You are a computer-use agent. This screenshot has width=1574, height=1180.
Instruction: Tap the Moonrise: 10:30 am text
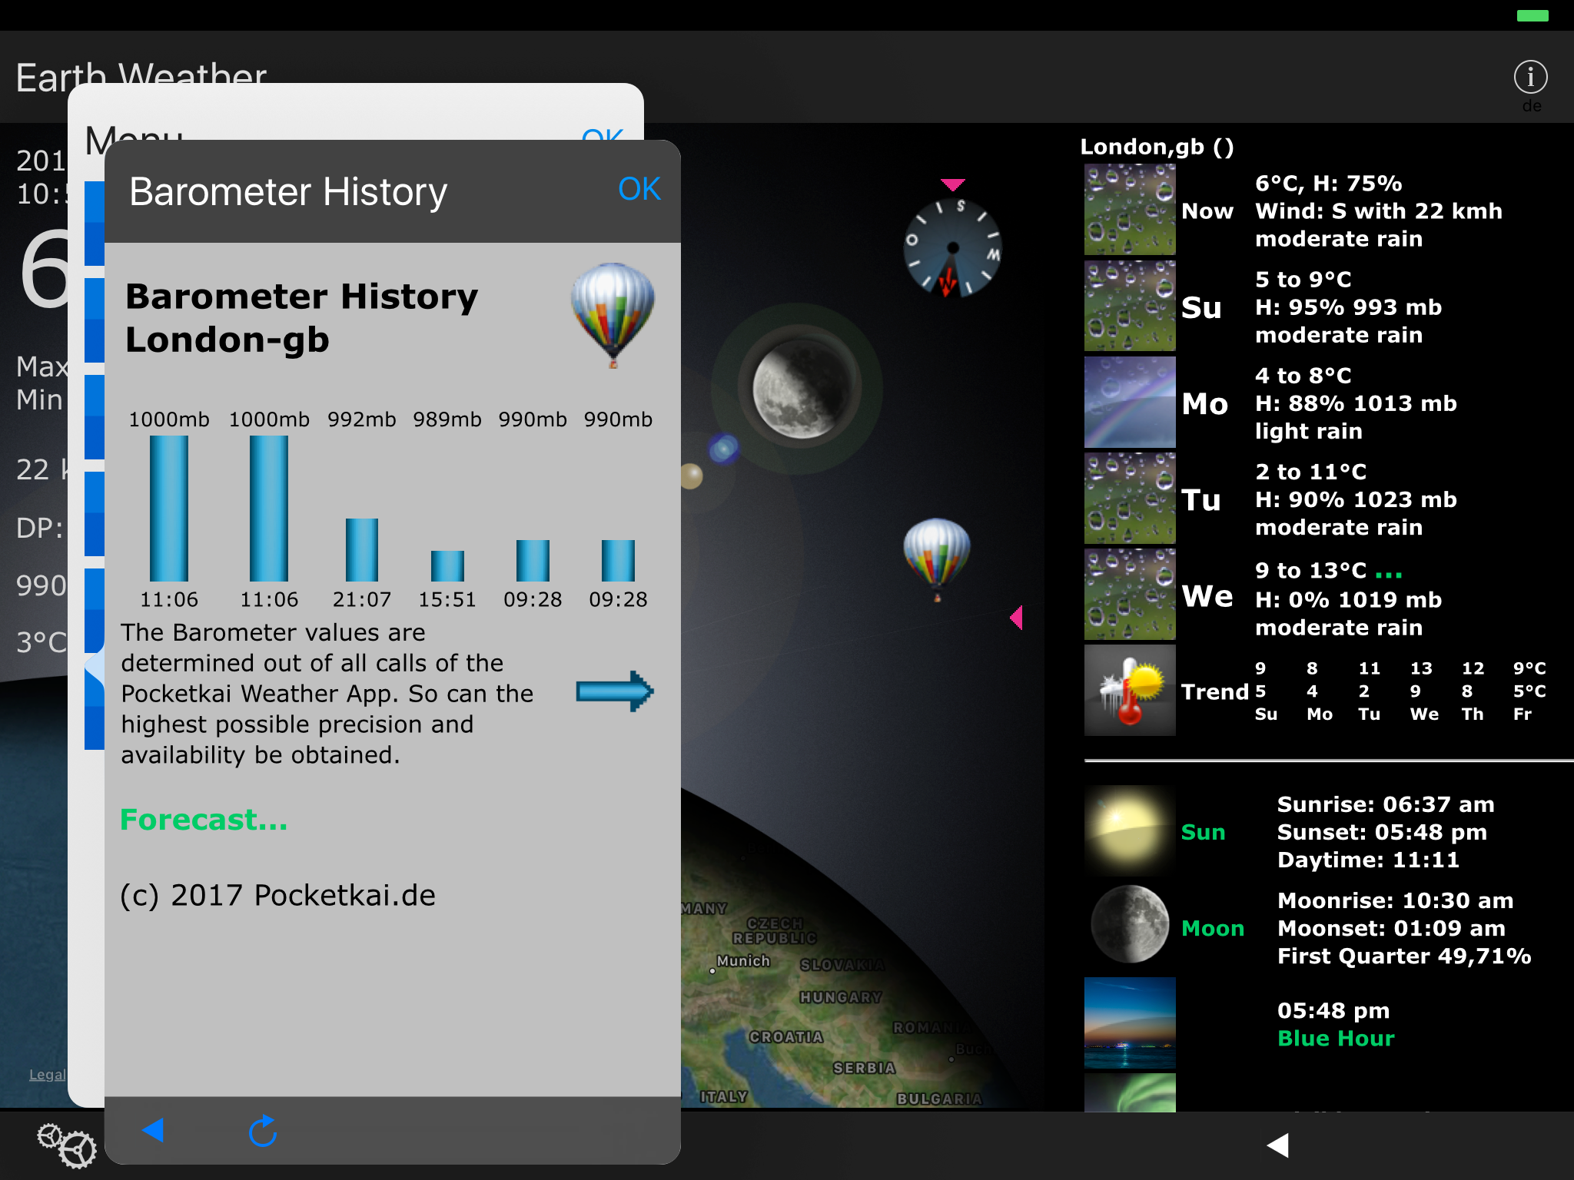tap(1395, 900)
